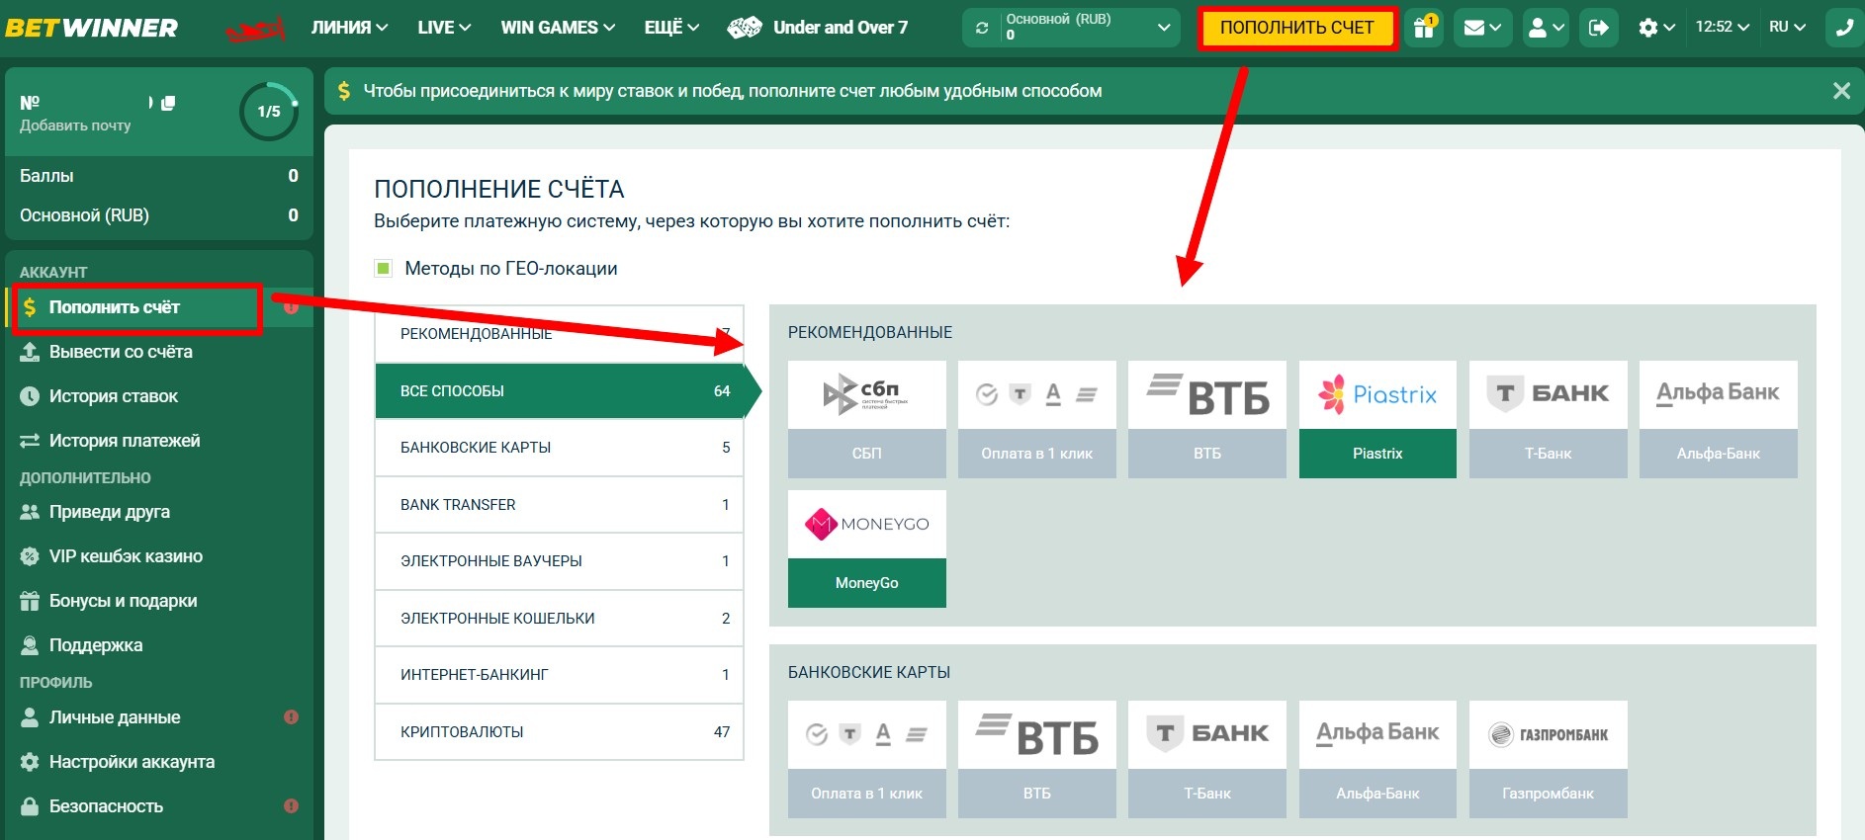
Task: Expand the WIN GAMES menu
Action: pyautogui.click(x=558, y=28)
